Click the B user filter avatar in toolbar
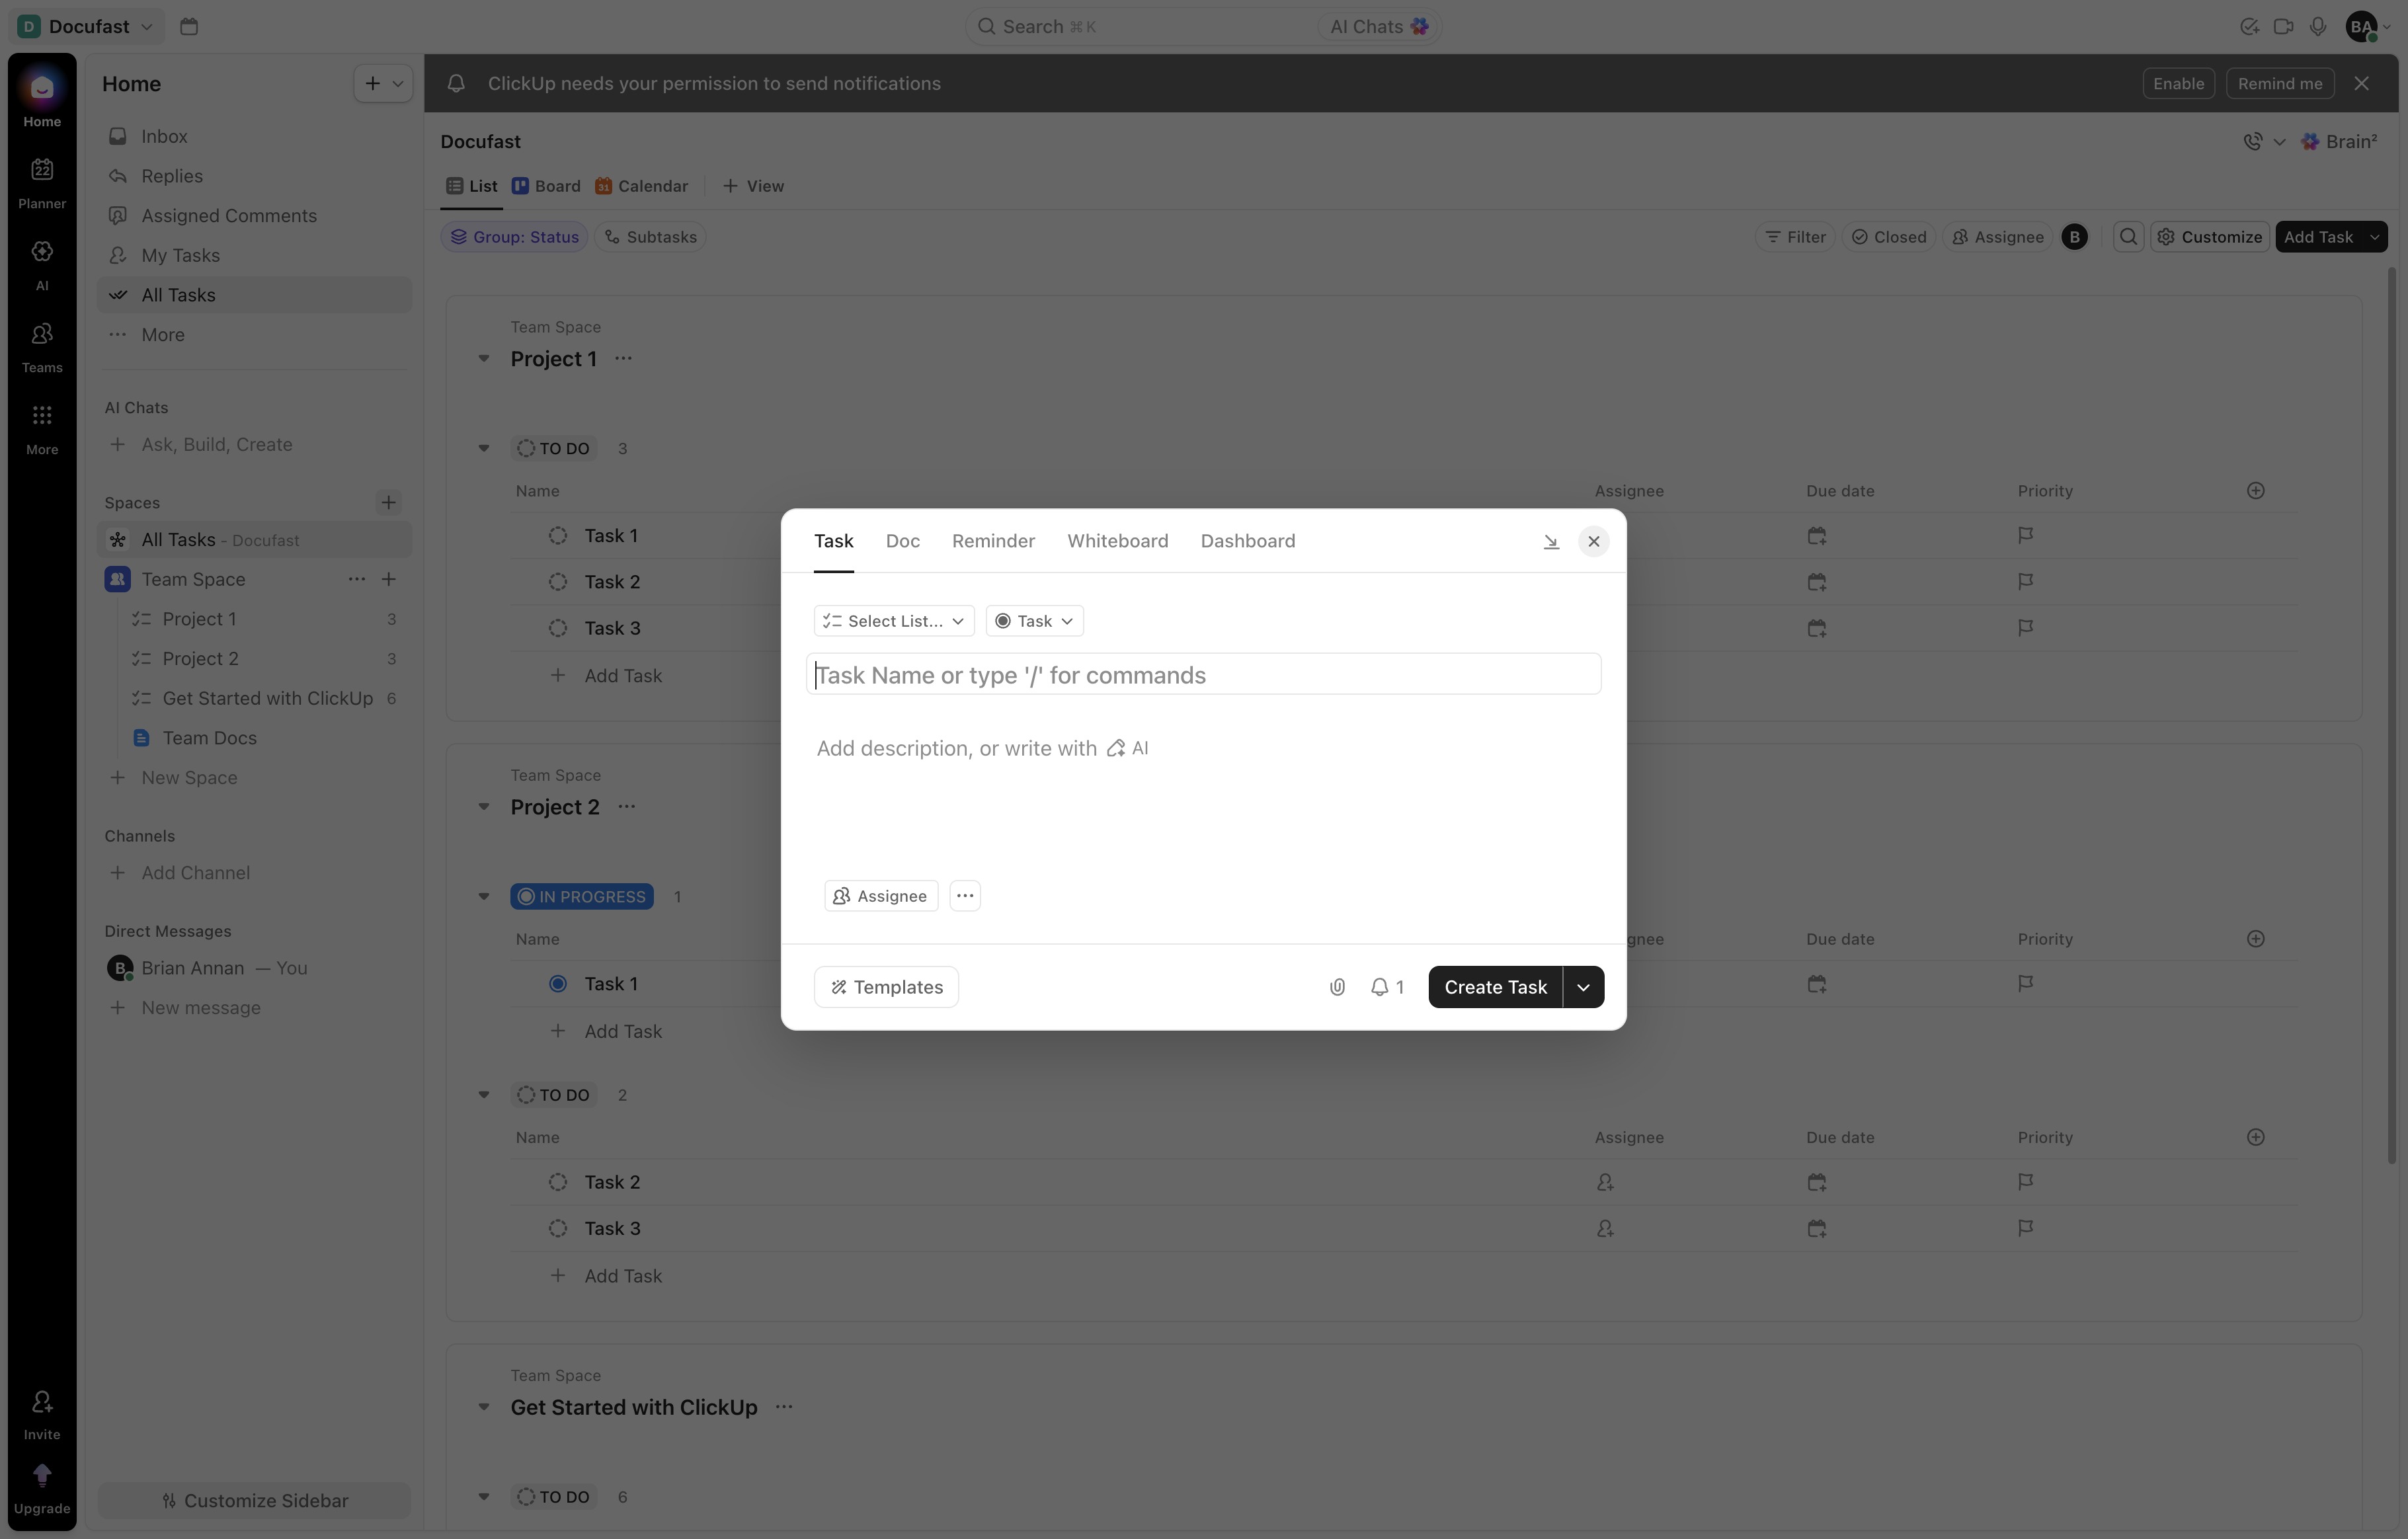 click(2074, 237)
